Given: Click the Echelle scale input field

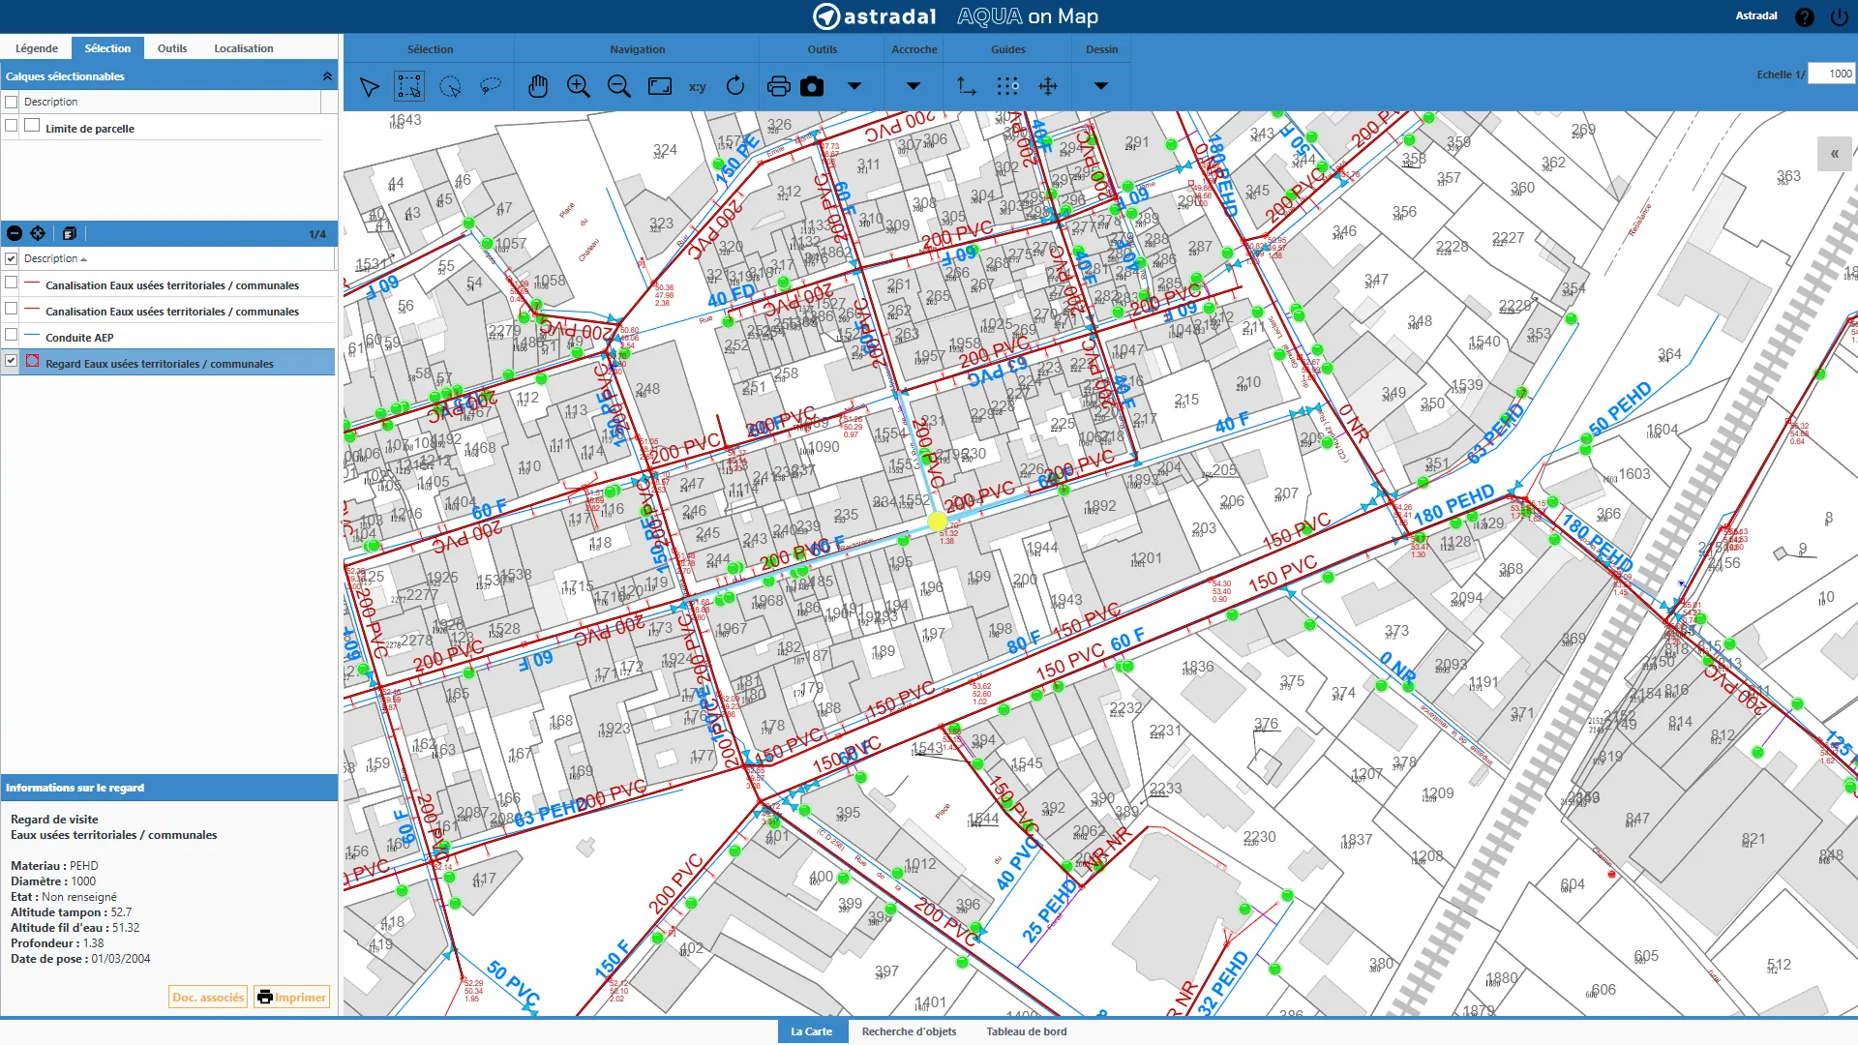Looking at the screenshot, I should (1831, 75).
